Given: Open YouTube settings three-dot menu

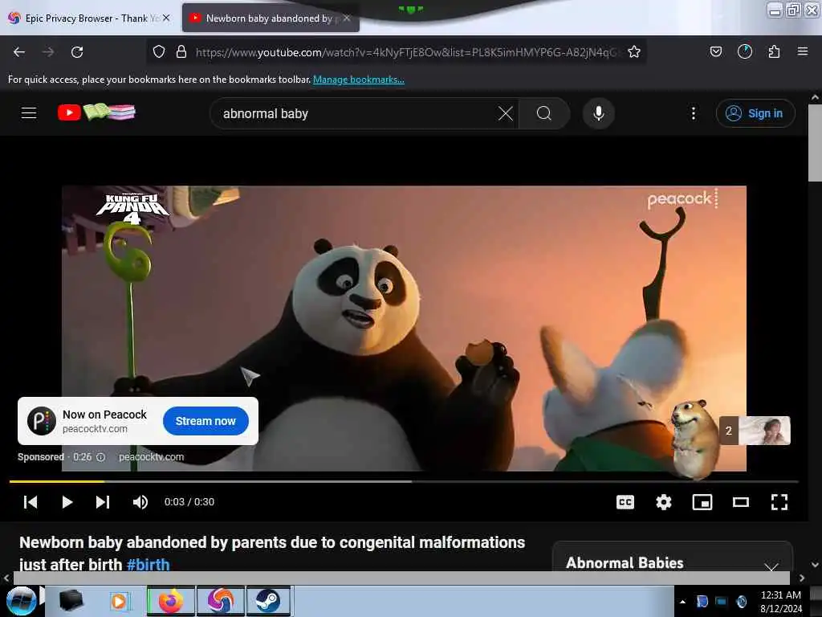Looking at the screenshot, I should [x=693, y=113].
